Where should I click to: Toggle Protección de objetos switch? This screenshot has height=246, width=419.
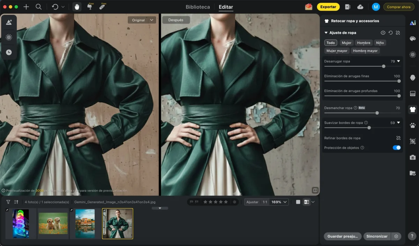tap(396, 148)
